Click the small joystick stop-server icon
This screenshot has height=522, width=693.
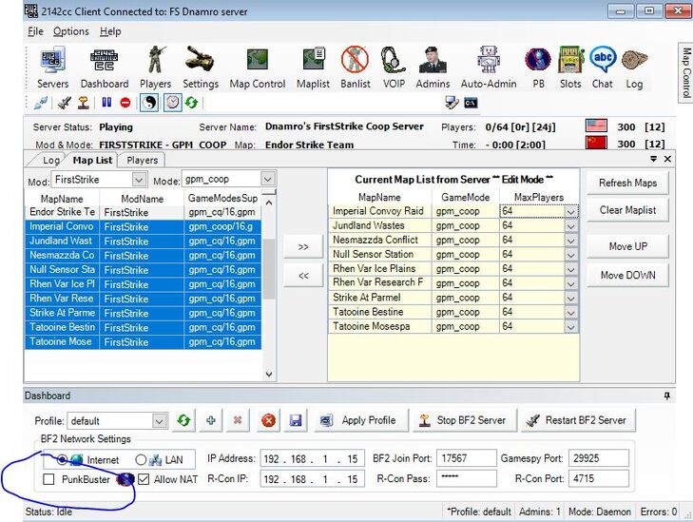coord(83,103)
